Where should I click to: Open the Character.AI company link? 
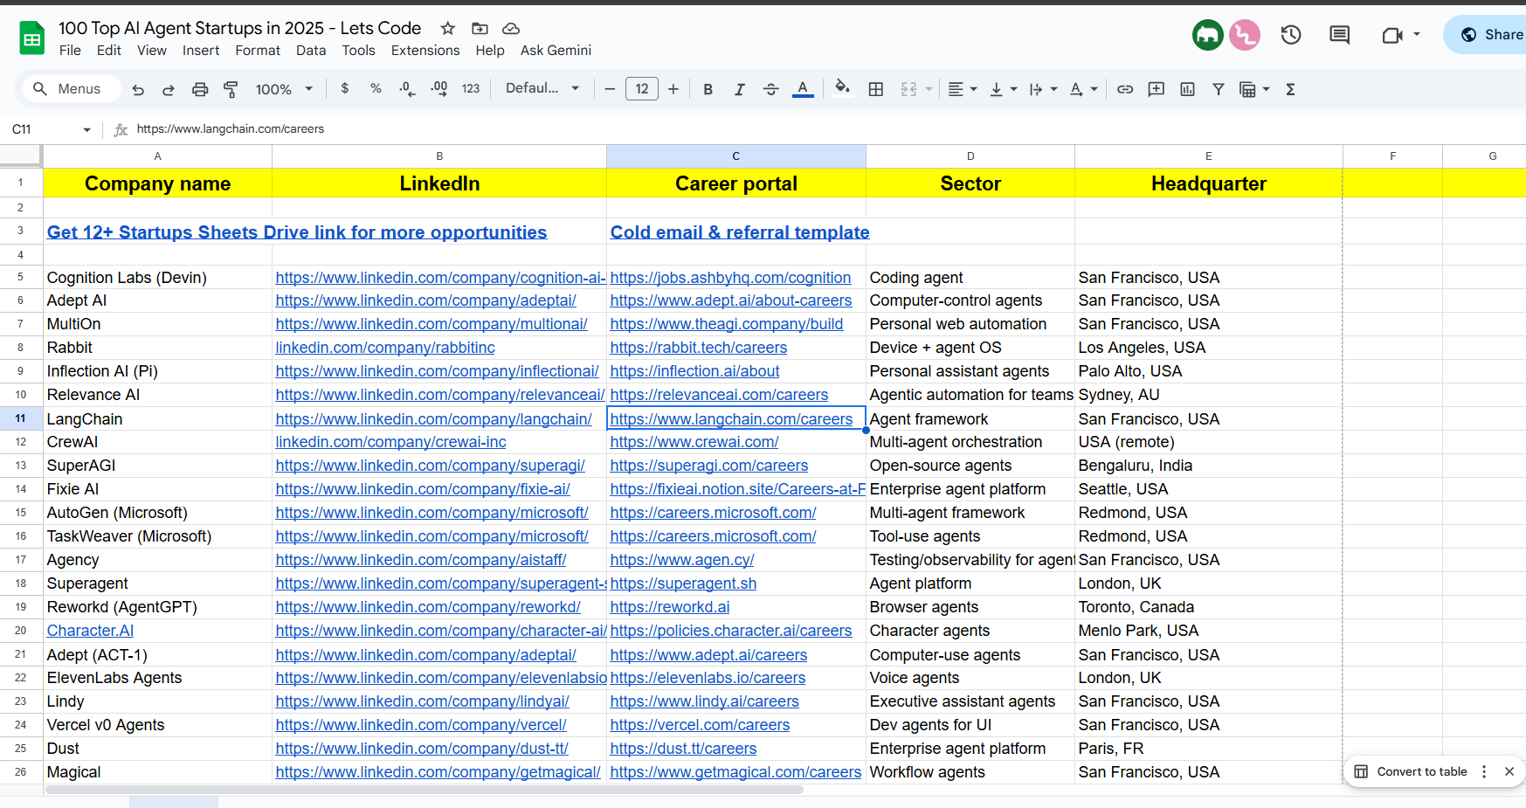90,631
